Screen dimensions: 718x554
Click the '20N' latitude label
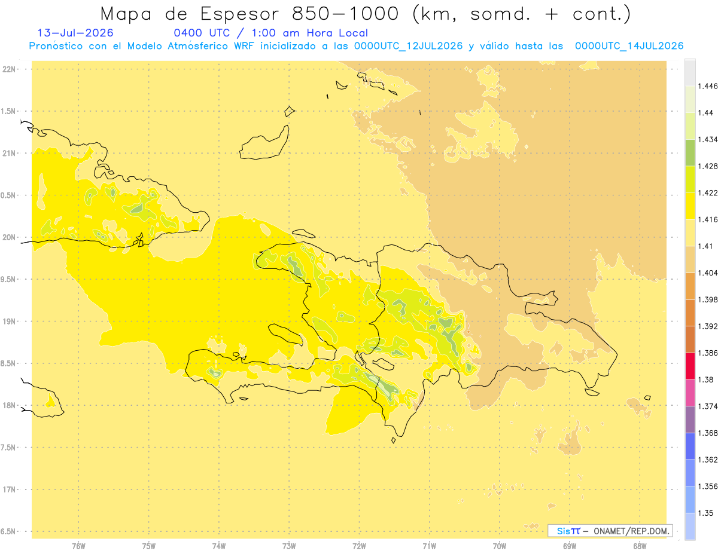[x=10, y=237]
